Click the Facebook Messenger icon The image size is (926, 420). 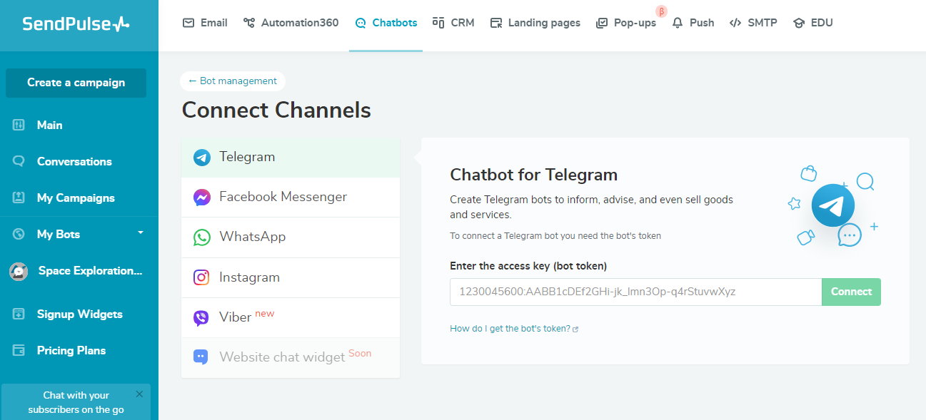(202, 198)
